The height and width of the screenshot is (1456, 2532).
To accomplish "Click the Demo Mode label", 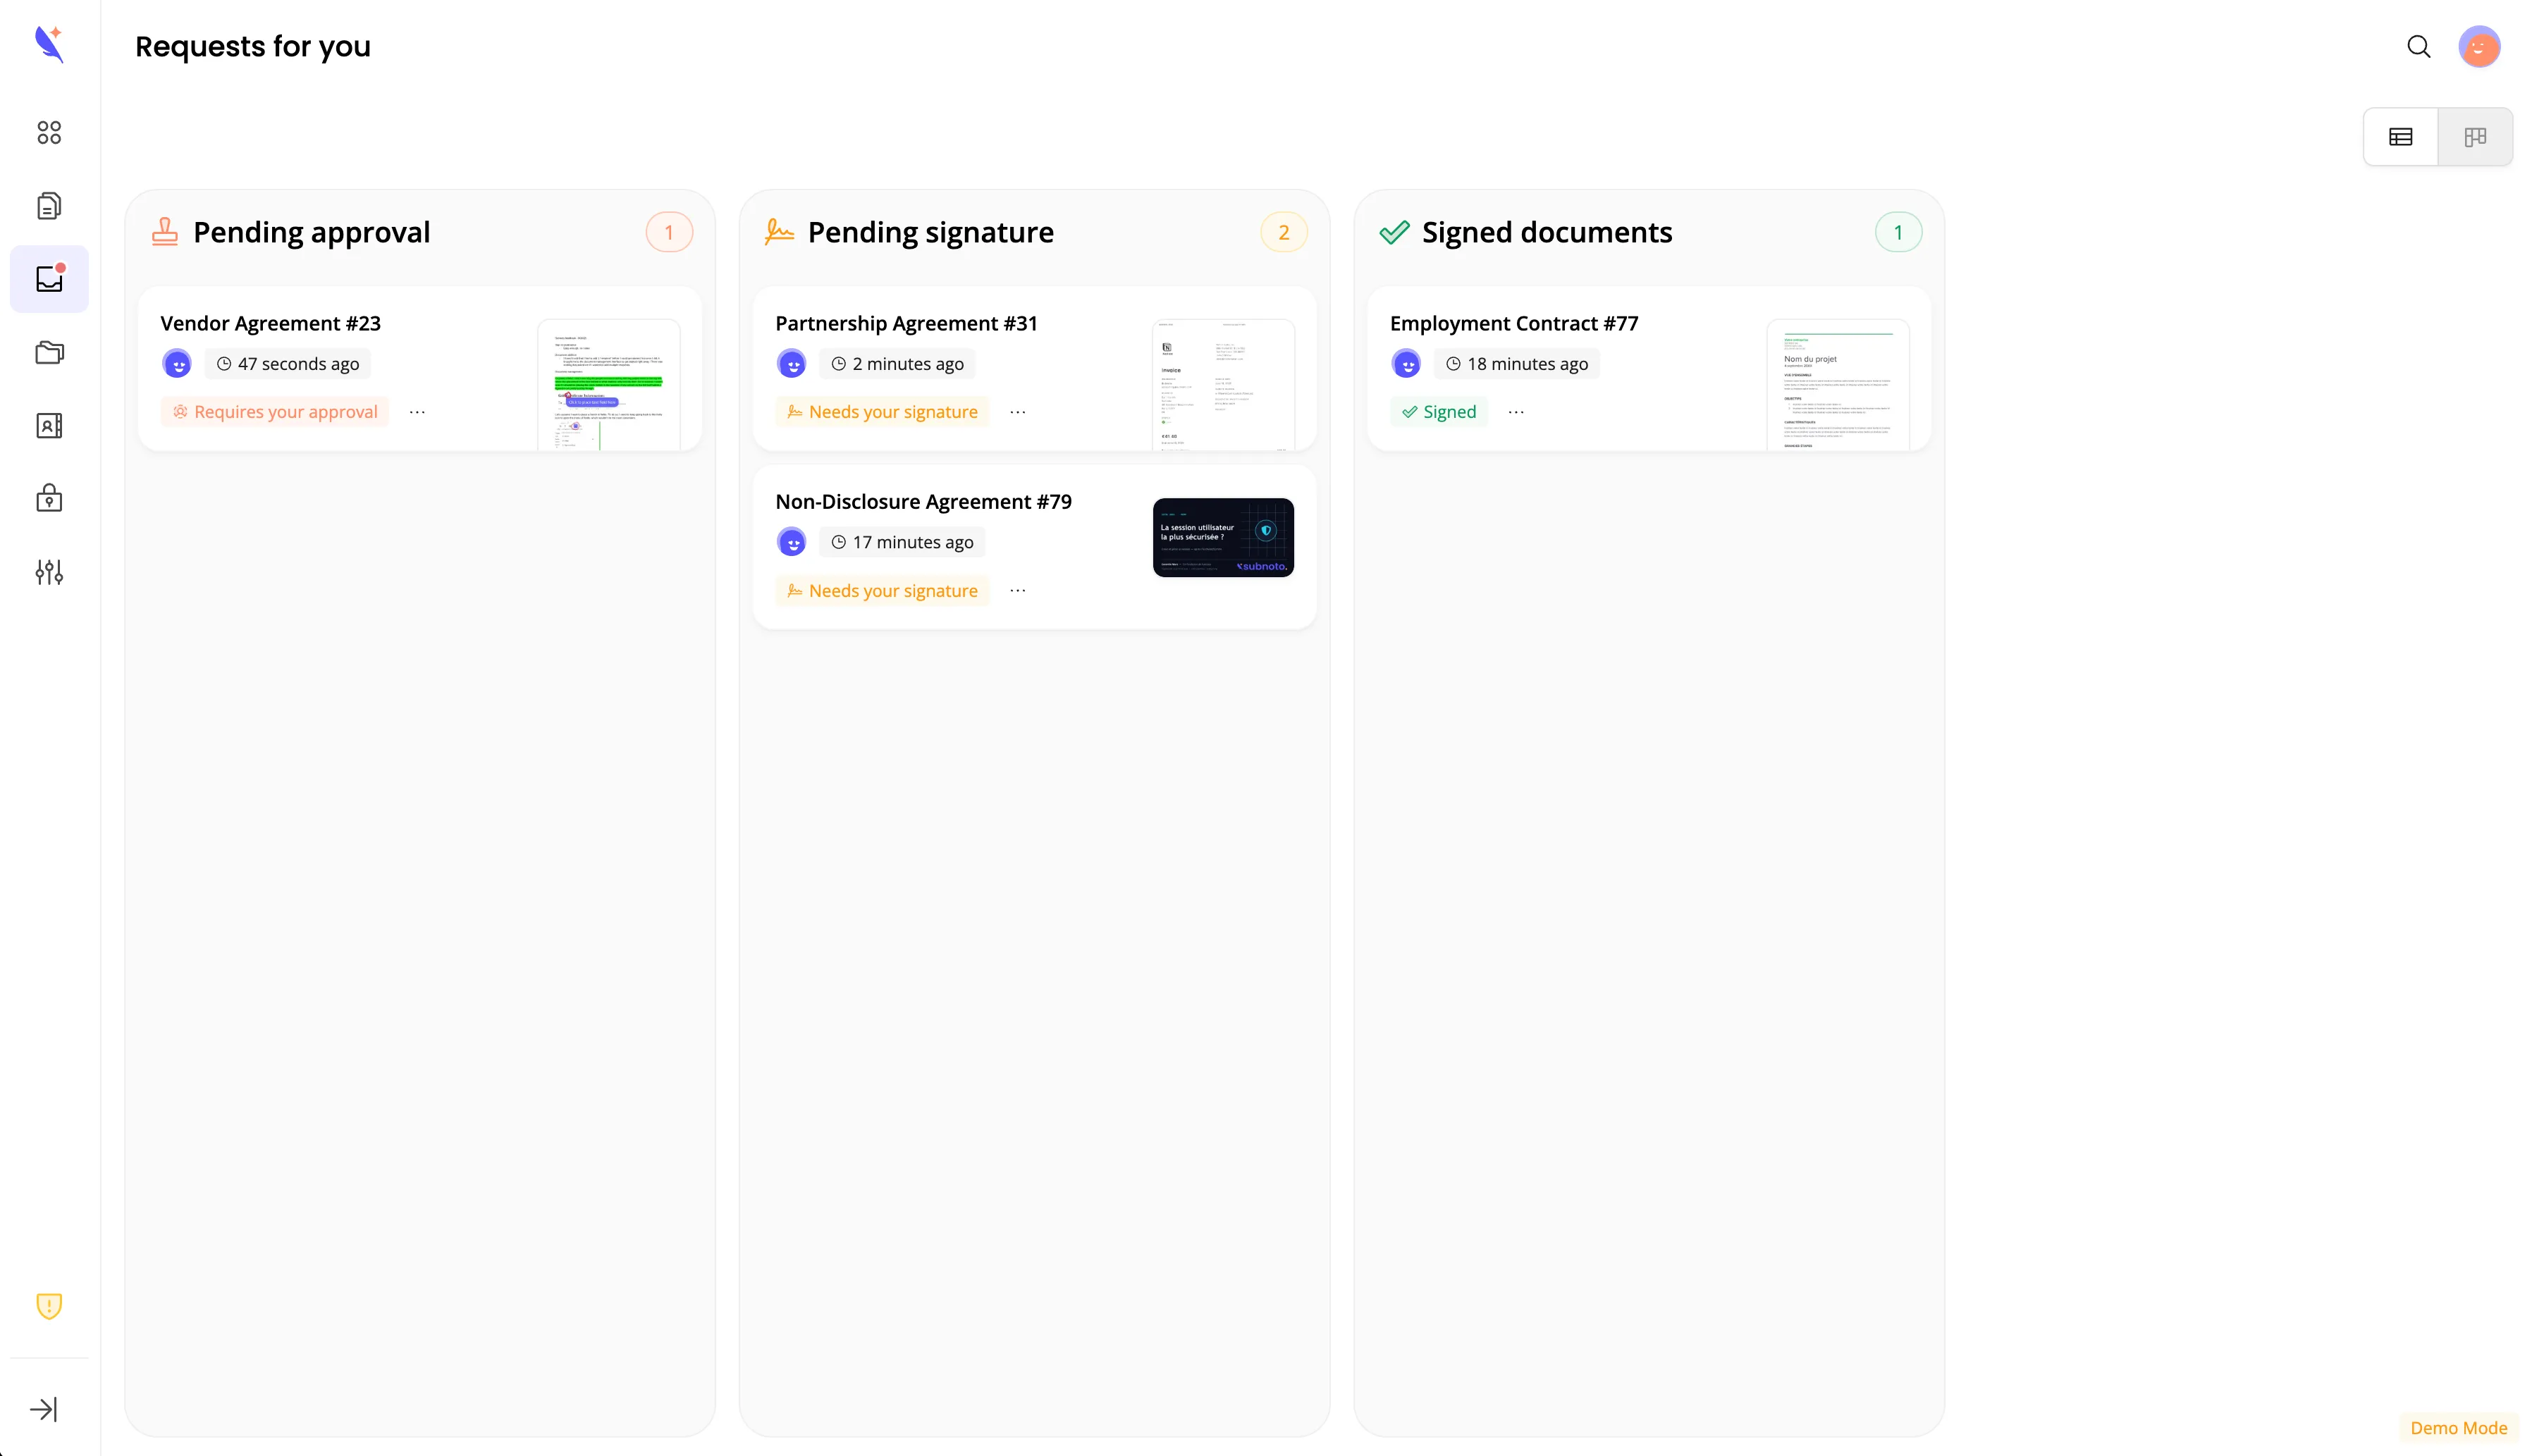I will pyautogui.click(x=2458, y=1428).
